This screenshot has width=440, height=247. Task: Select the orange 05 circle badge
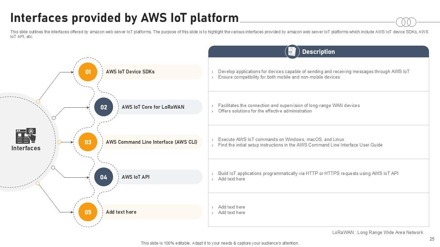click(x=88, y=212)
